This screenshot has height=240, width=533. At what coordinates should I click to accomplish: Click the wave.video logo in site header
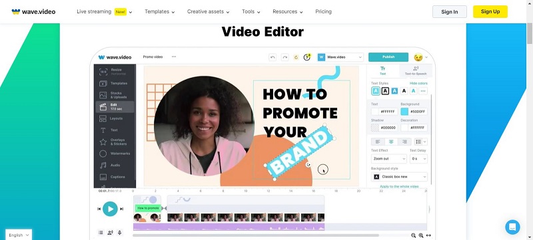pyautogui.click(x=33, y=11)
